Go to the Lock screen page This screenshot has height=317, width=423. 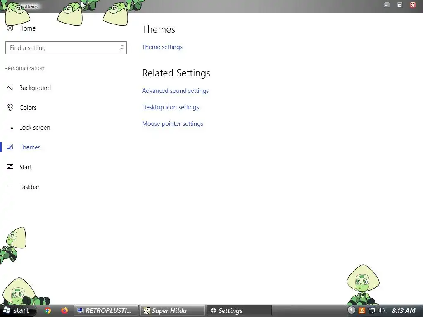pos(35,128)
